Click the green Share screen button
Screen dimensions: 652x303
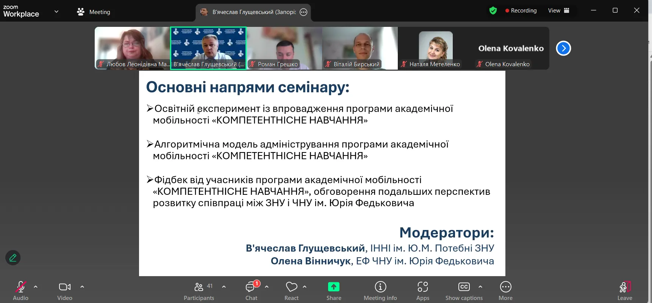coord(333,291)
